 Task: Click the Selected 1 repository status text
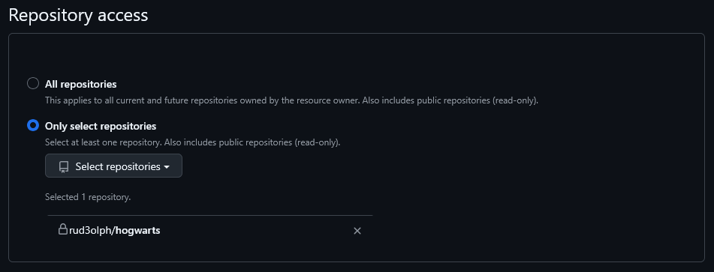(88, 197)
